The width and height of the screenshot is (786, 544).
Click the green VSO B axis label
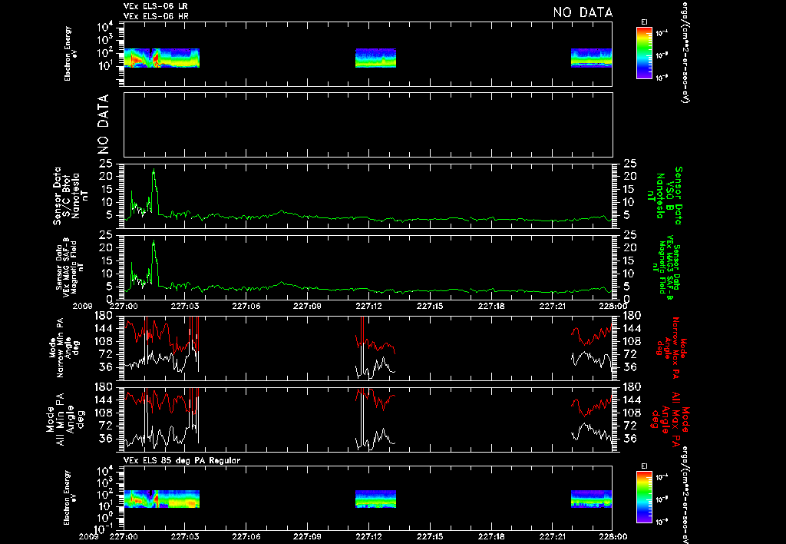click(667, 196)
